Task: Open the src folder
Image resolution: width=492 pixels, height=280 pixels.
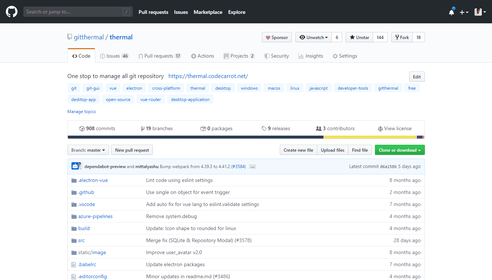Action: pyautogui.click(x=81, y=240)
